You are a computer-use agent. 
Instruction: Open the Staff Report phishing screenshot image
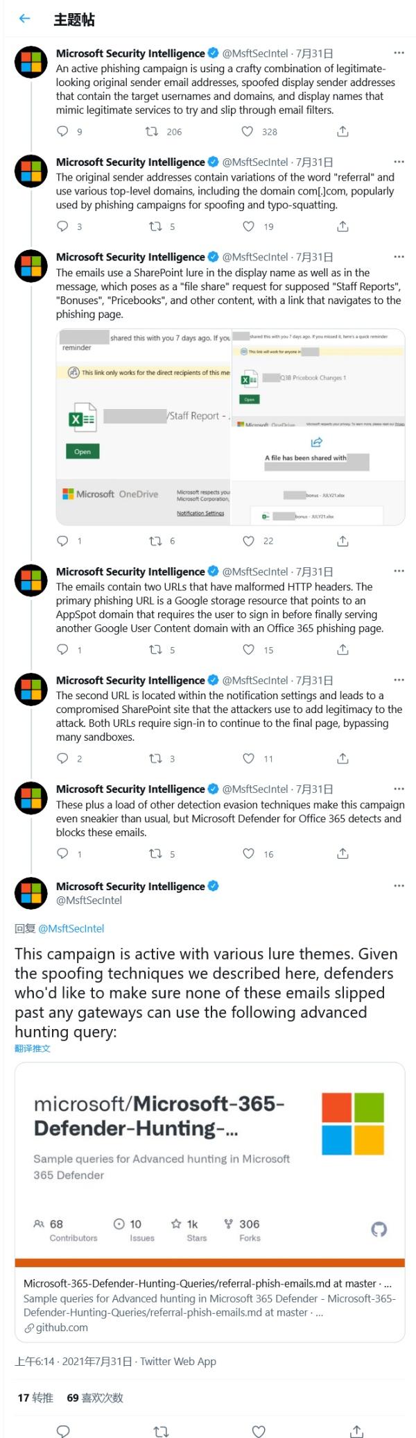144,426
